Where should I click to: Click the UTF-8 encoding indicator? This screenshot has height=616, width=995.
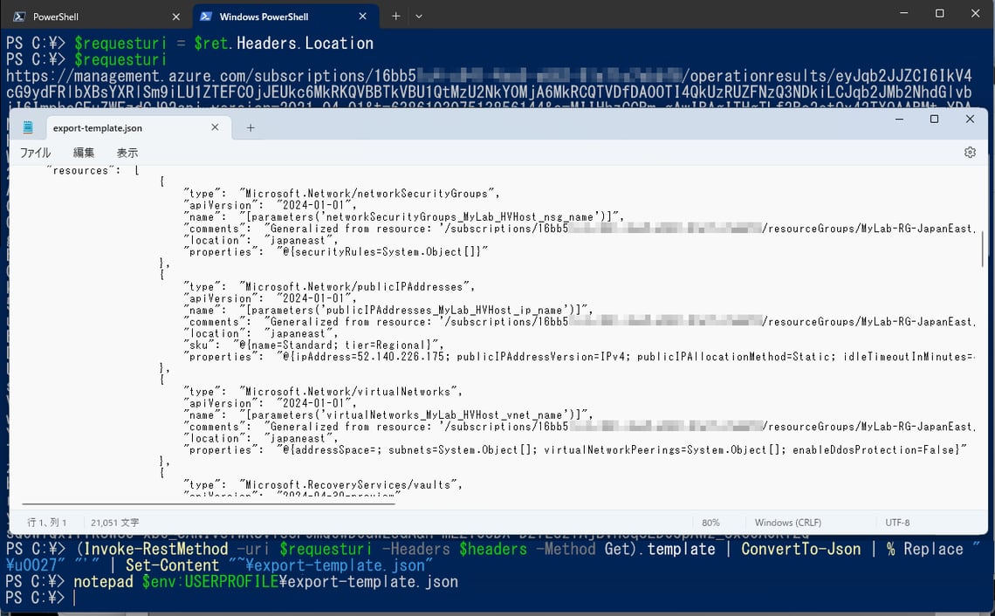point(897,523)
